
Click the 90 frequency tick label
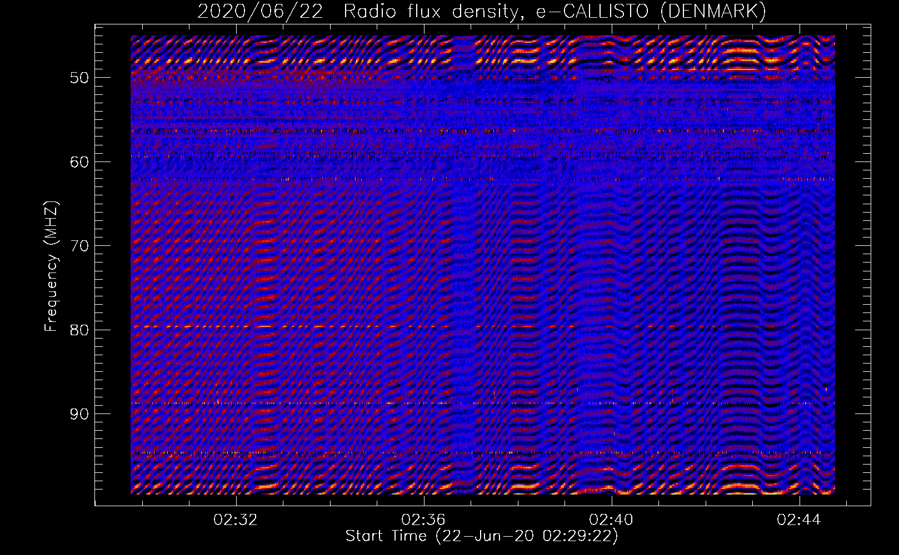tap(79, 415)
